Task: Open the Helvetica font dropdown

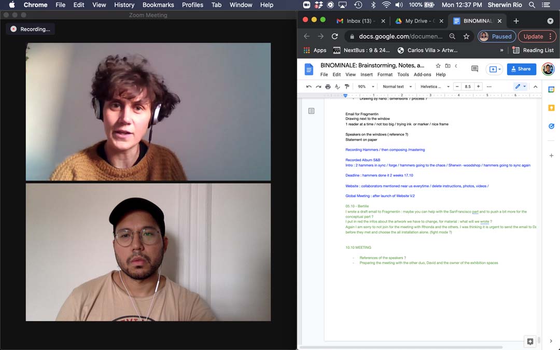Action: click(x=435, y=87)
